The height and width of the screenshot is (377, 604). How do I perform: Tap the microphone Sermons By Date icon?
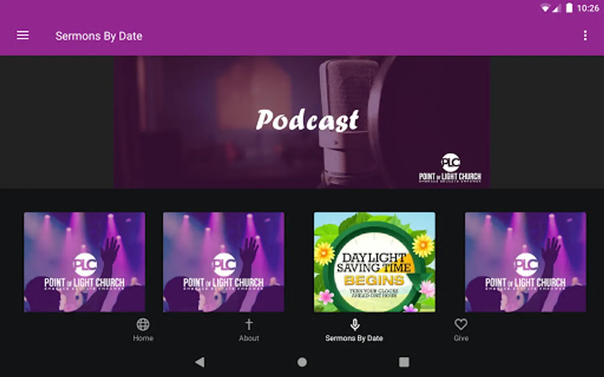coord(355,325)
